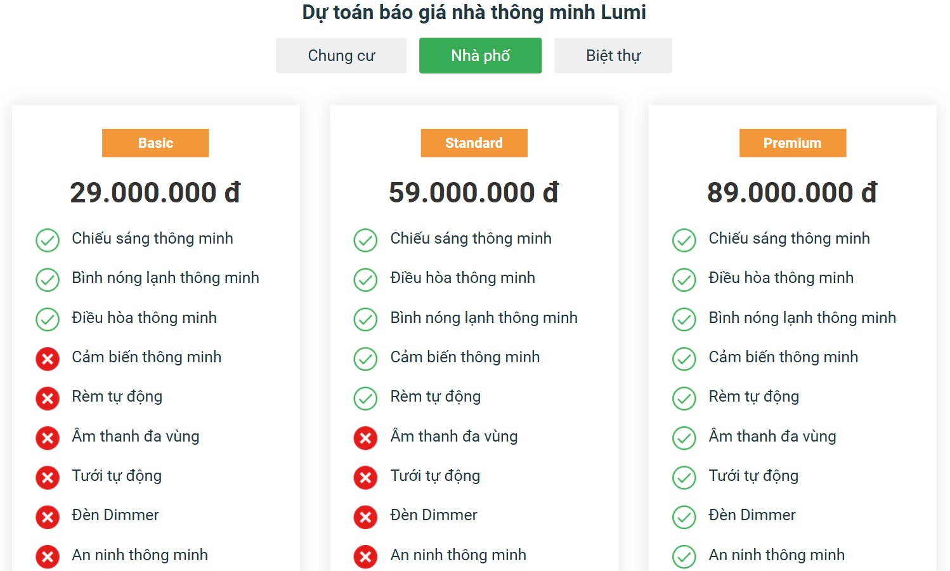
Task: Open the Biệt thự tab
Action: tap(613, 56)
